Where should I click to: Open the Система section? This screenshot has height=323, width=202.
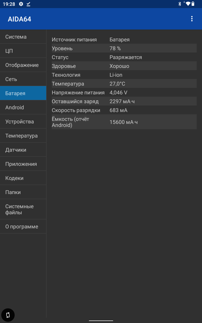click(23, 37)
